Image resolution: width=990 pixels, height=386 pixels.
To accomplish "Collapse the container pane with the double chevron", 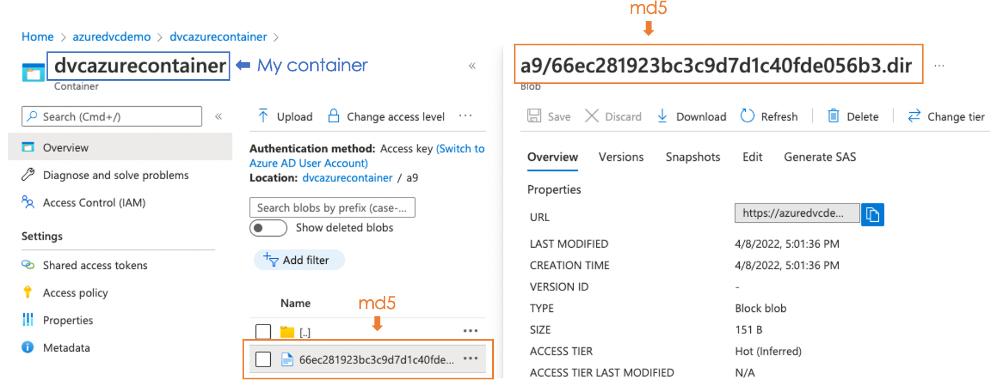I will coord(472,66).
